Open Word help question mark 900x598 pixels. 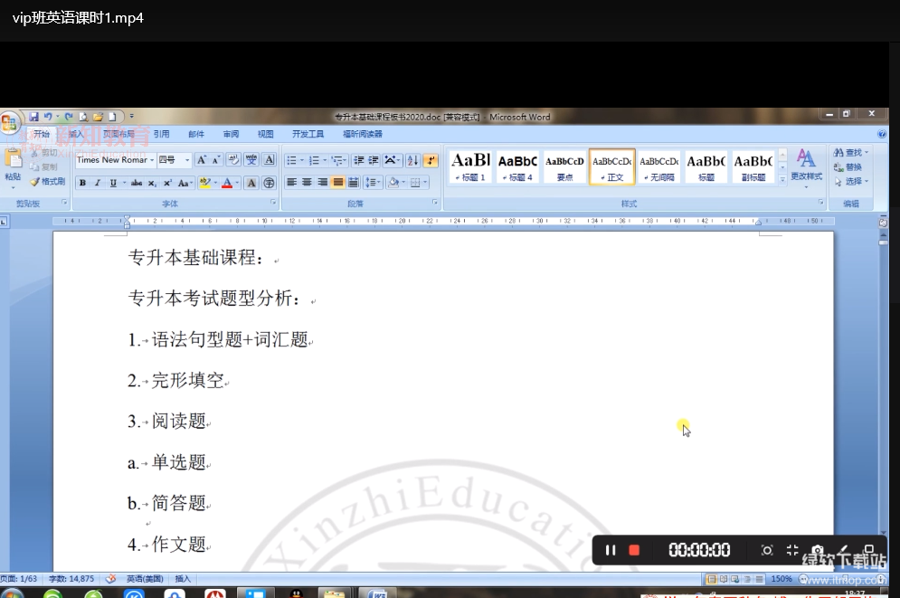pyautogui.click(x=882, y=134)
